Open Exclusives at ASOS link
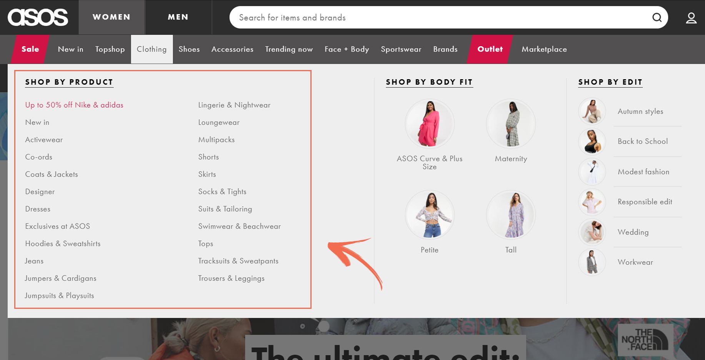The image size is (705, 360). (x=58, y=226)
